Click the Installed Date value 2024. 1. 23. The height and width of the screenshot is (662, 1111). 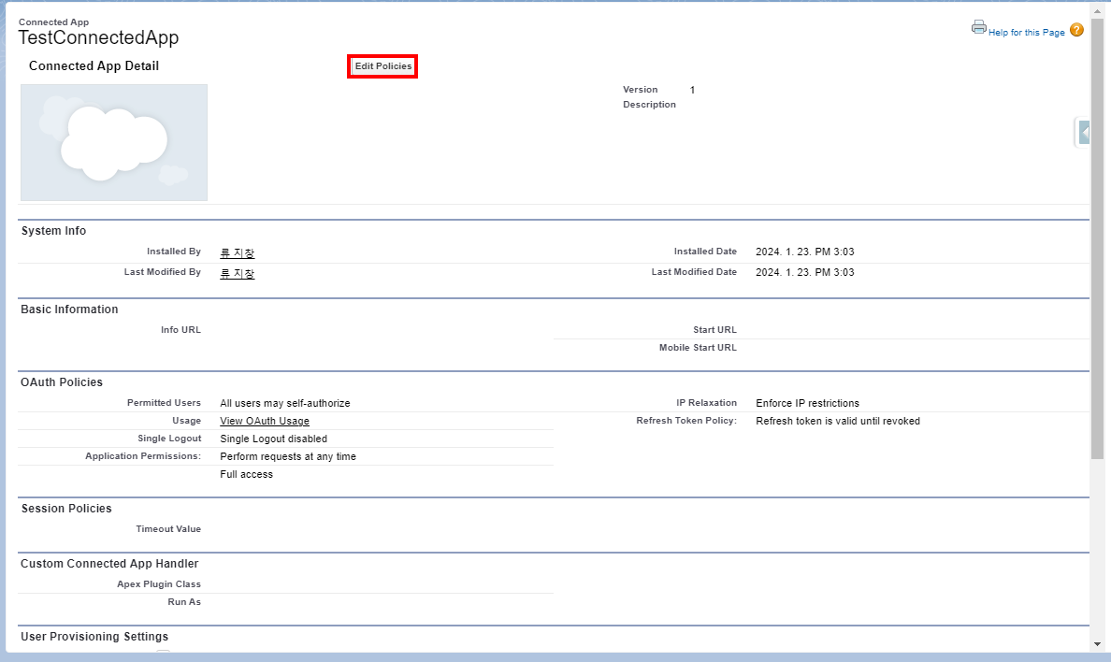805,252
